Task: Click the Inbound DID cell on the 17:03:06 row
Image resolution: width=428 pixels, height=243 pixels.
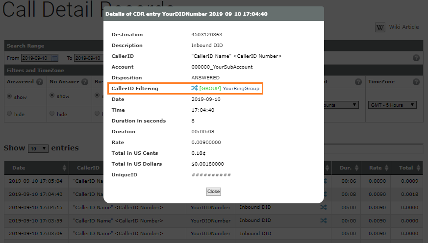Action: pyautogui.click(x=255, y=234)
